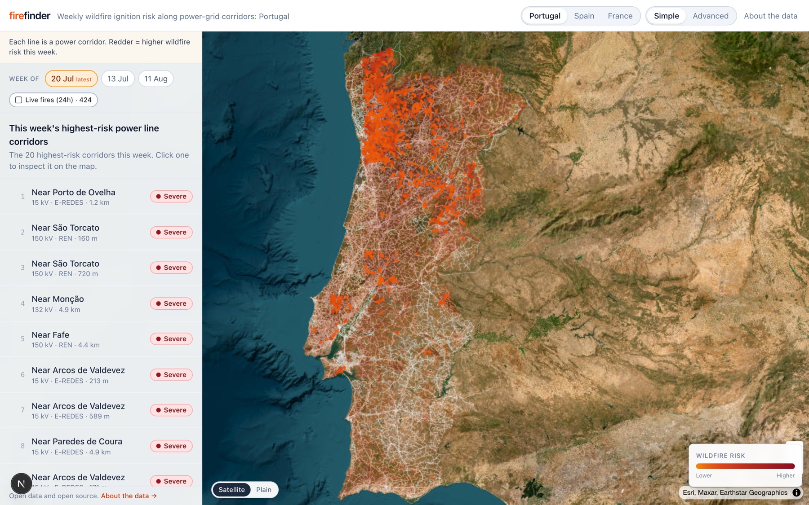
Task: Open About the data in header
Action: click(x=770, y=16)
